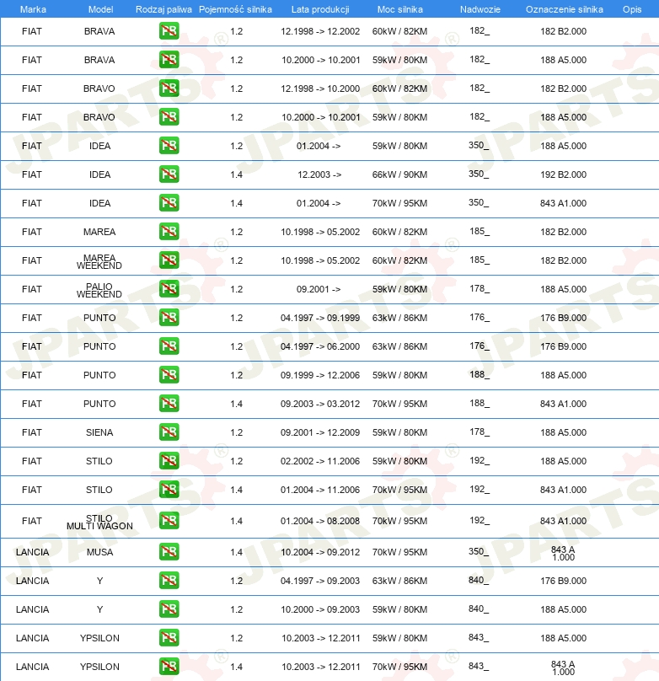Click petrol icon in SIENA row
Screen dimensions: 659x681
click(x=169, y=432)
